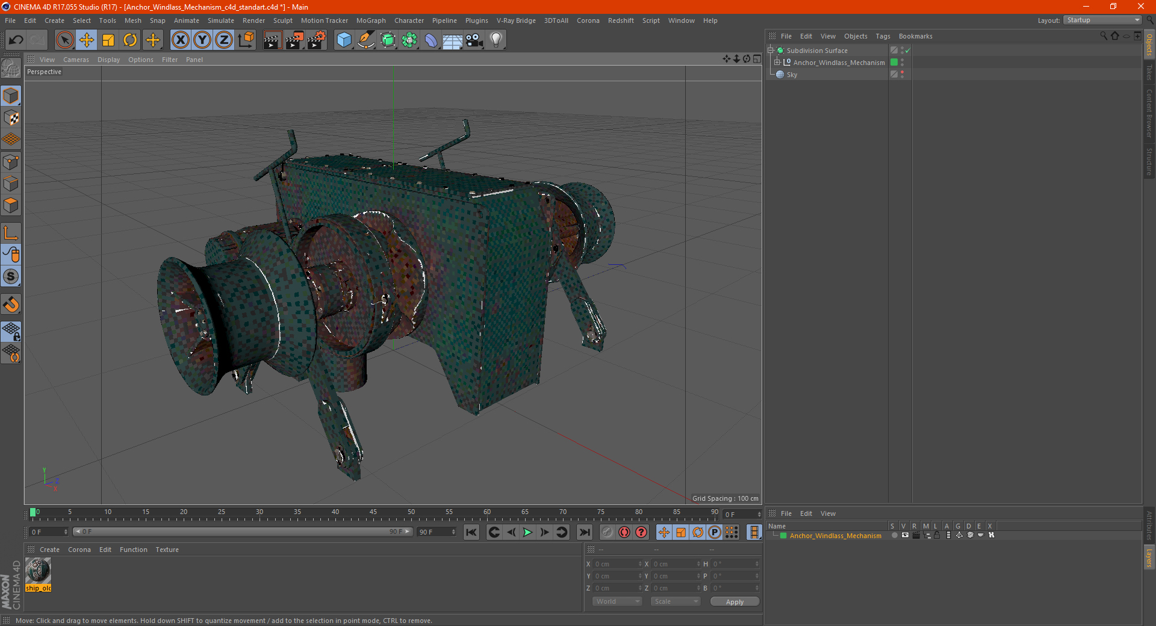Click the Render View clapperboard icon

272,40
